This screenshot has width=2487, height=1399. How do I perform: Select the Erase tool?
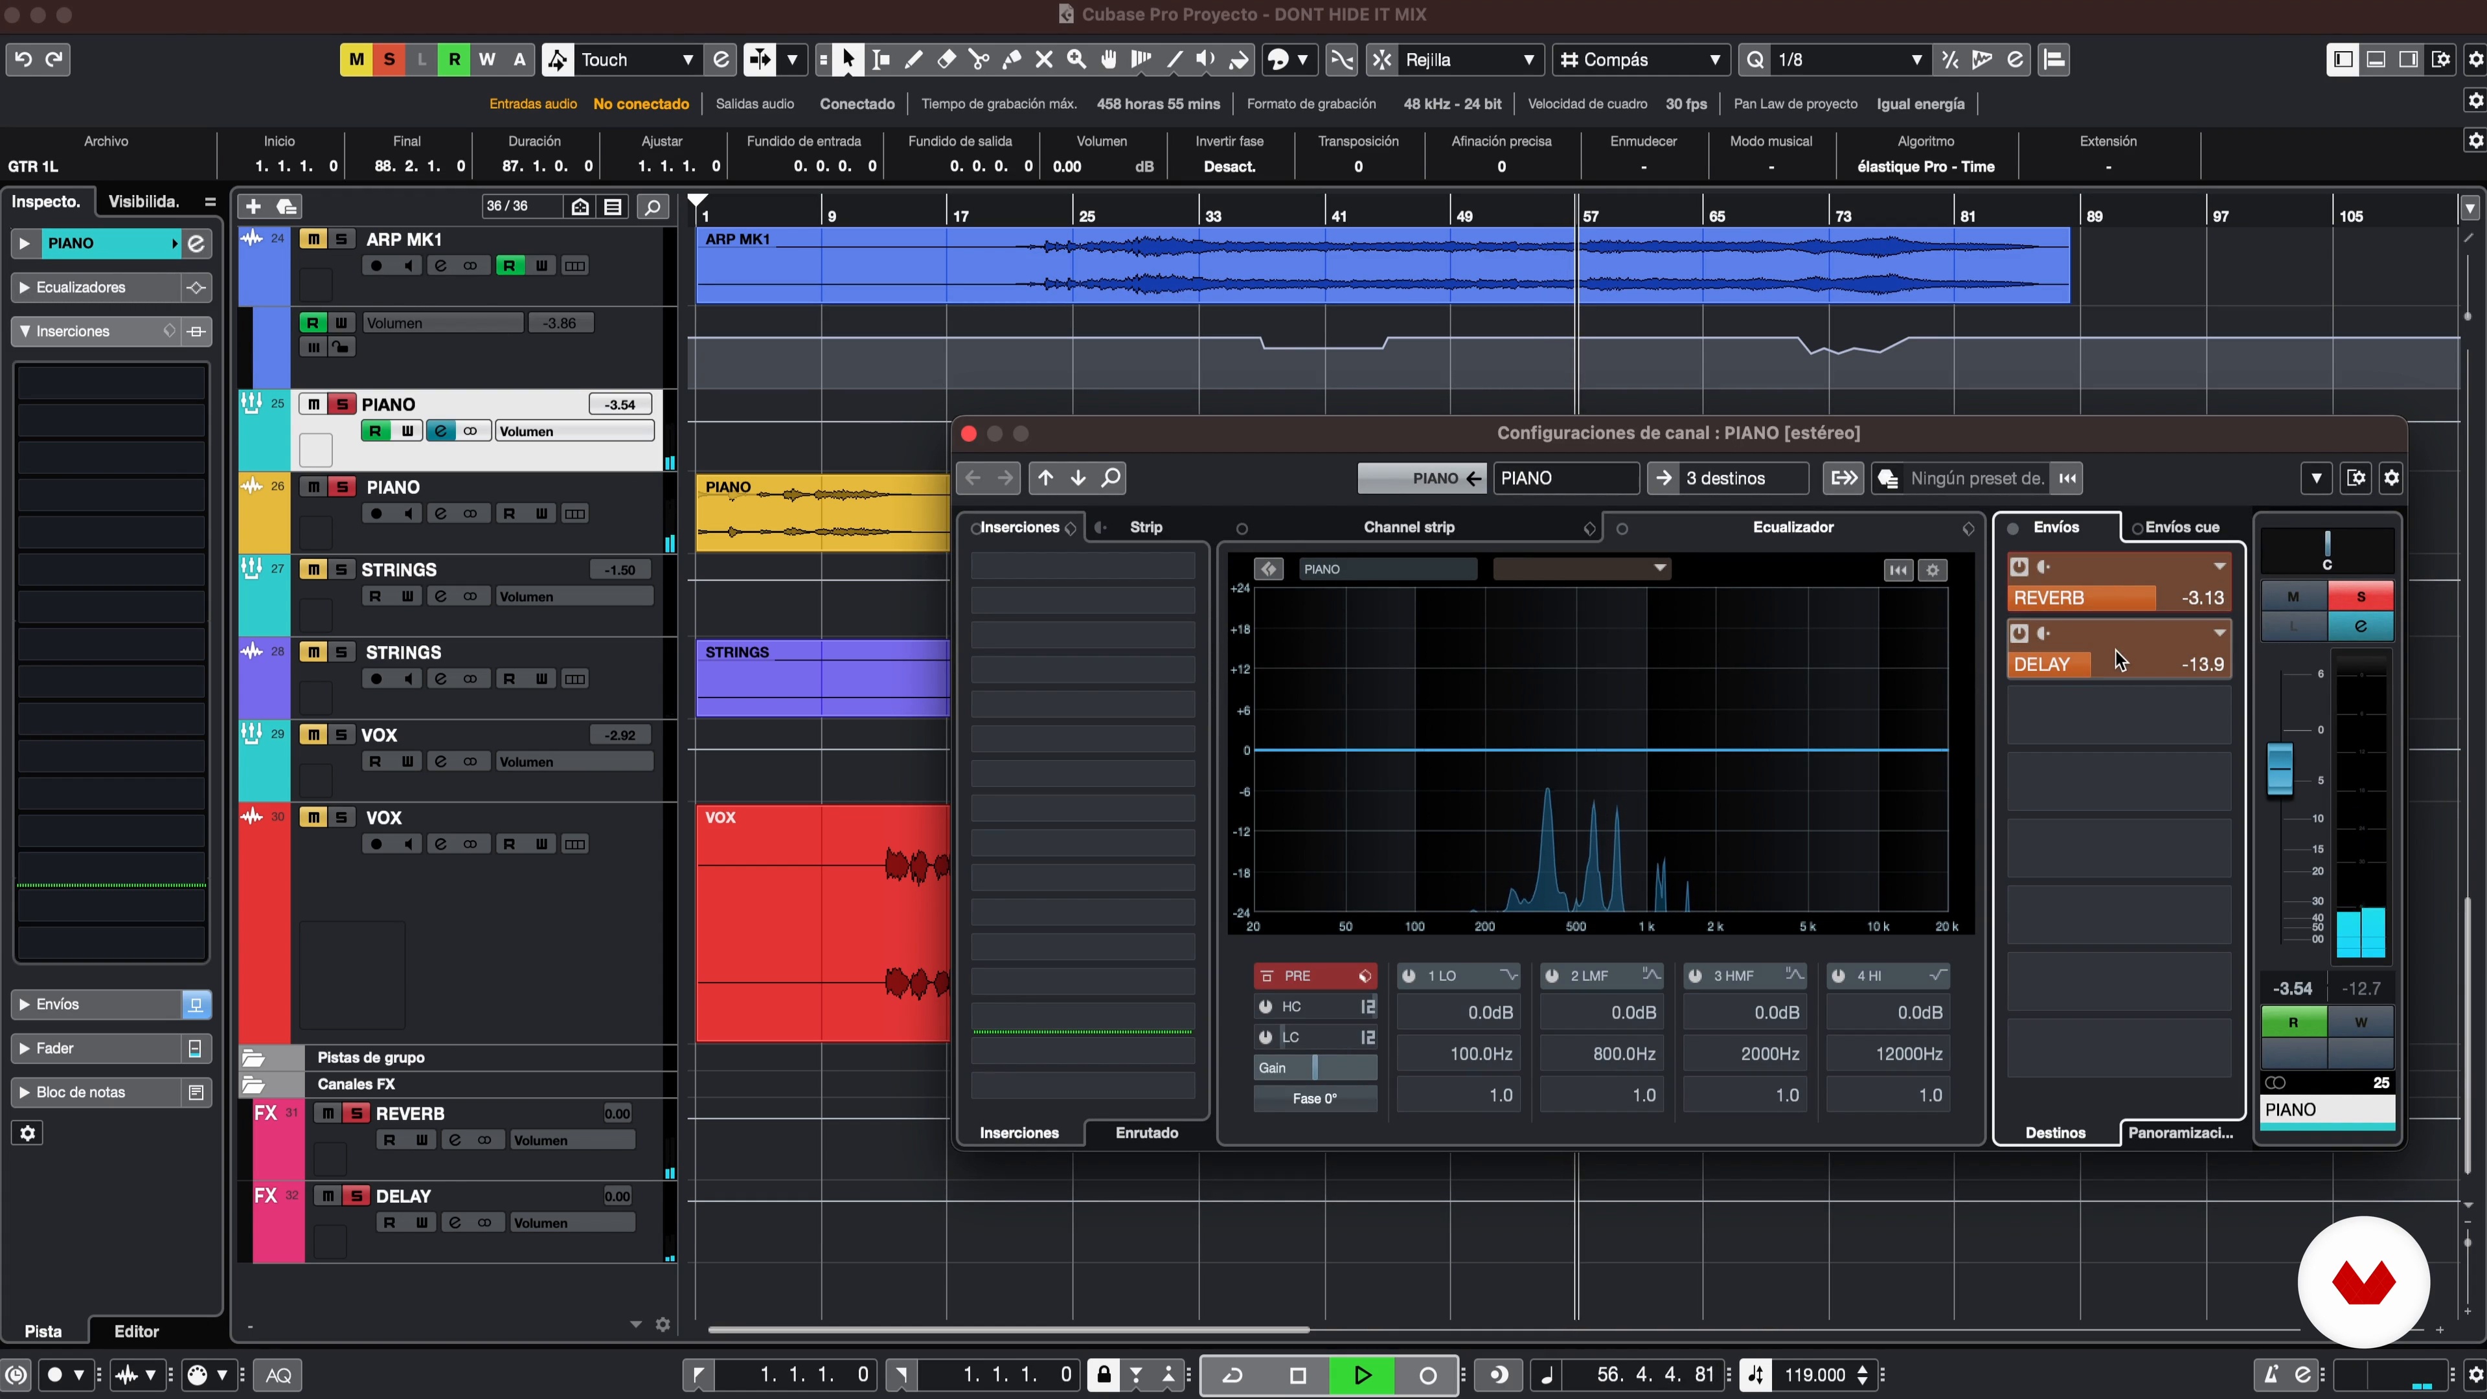(946, 60)
